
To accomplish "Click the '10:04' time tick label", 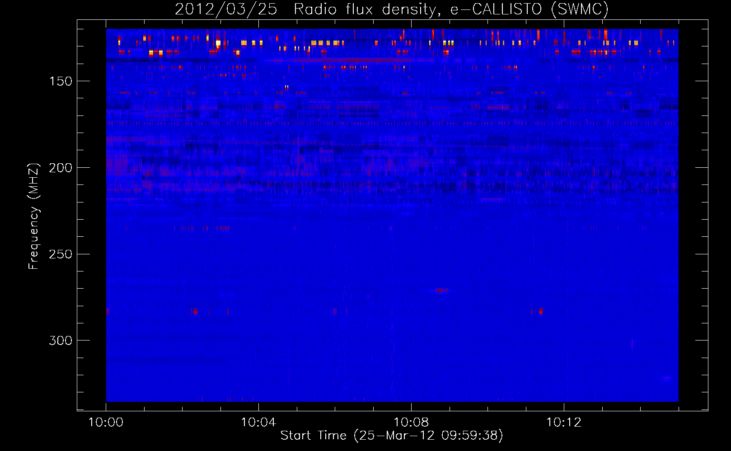I will (258, 423).
